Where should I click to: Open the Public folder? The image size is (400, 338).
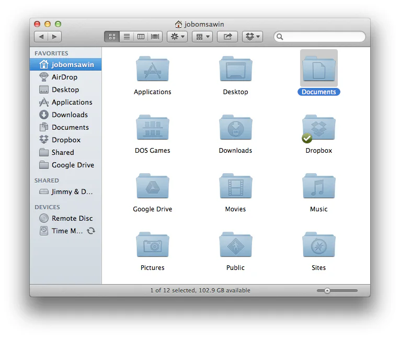[x=236, y=244]
